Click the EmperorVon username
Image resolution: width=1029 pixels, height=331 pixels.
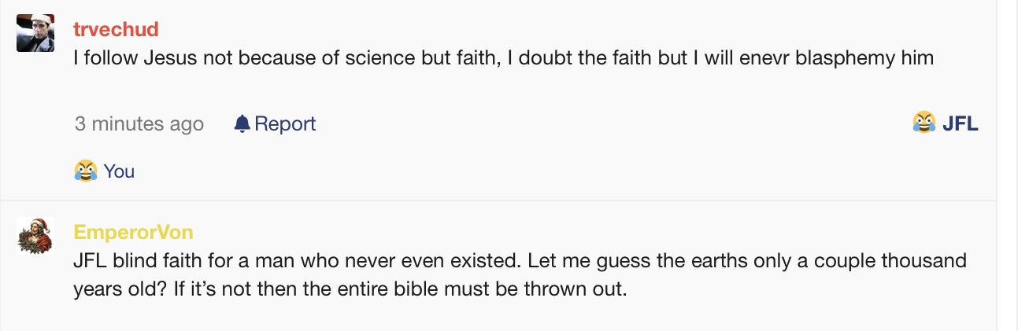133,233
